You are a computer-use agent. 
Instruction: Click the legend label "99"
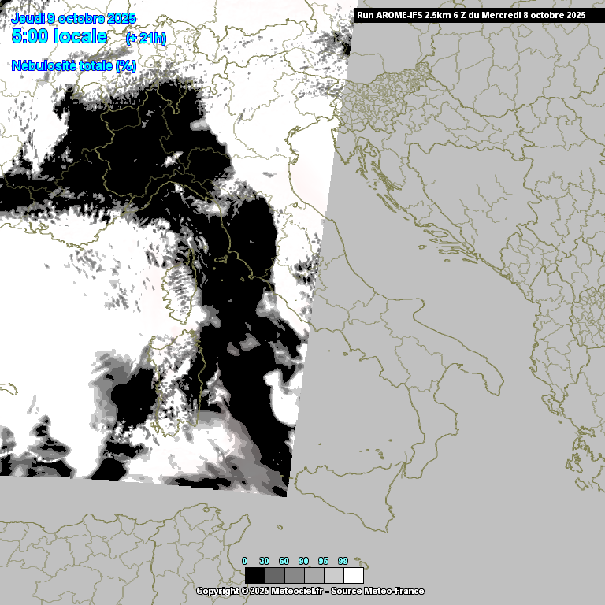tap(343, 561)
